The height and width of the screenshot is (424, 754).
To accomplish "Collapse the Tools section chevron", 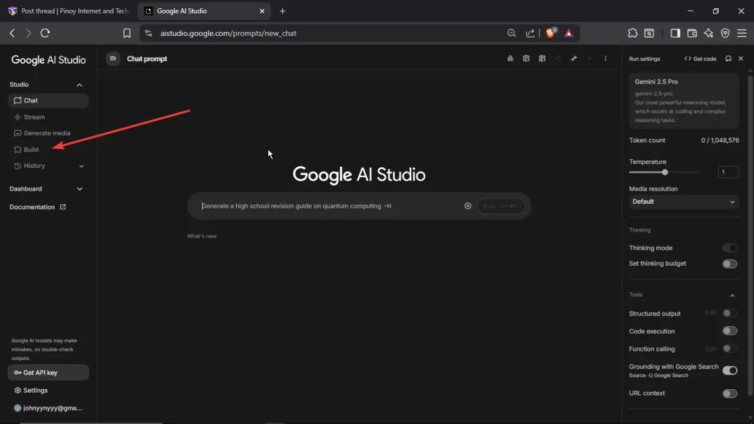I will [x=732, y=296].
